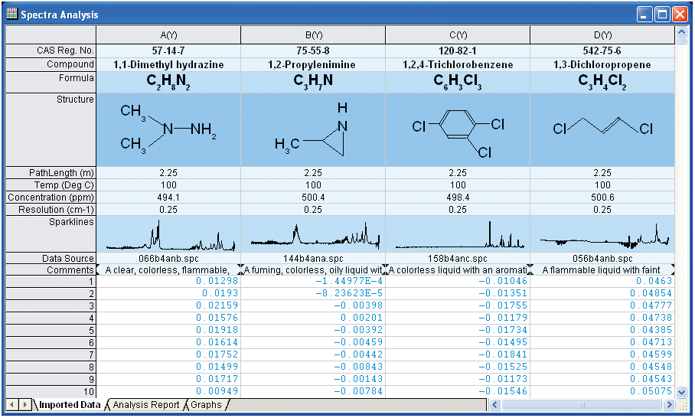Click the sheet tab scroll-left arrow
695x418 pixels.
[x=12, y=405]
